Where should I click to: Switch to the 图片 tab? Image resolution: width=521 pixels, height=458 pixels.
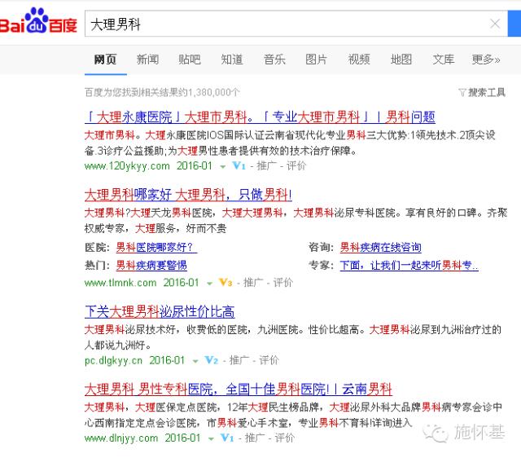pos(317,59)
